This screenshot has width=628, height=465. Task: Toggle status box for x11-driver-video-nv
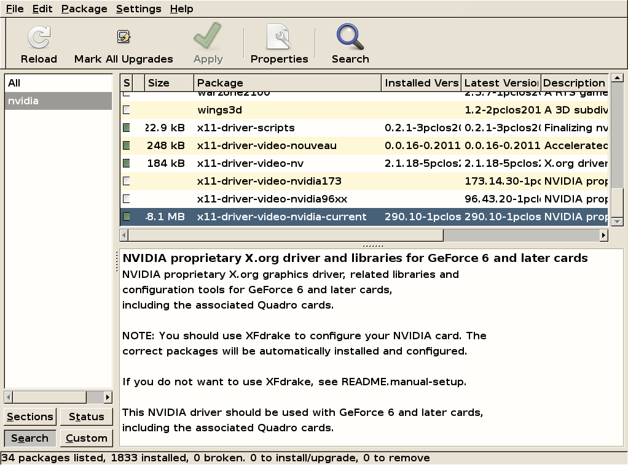point(127,163)
